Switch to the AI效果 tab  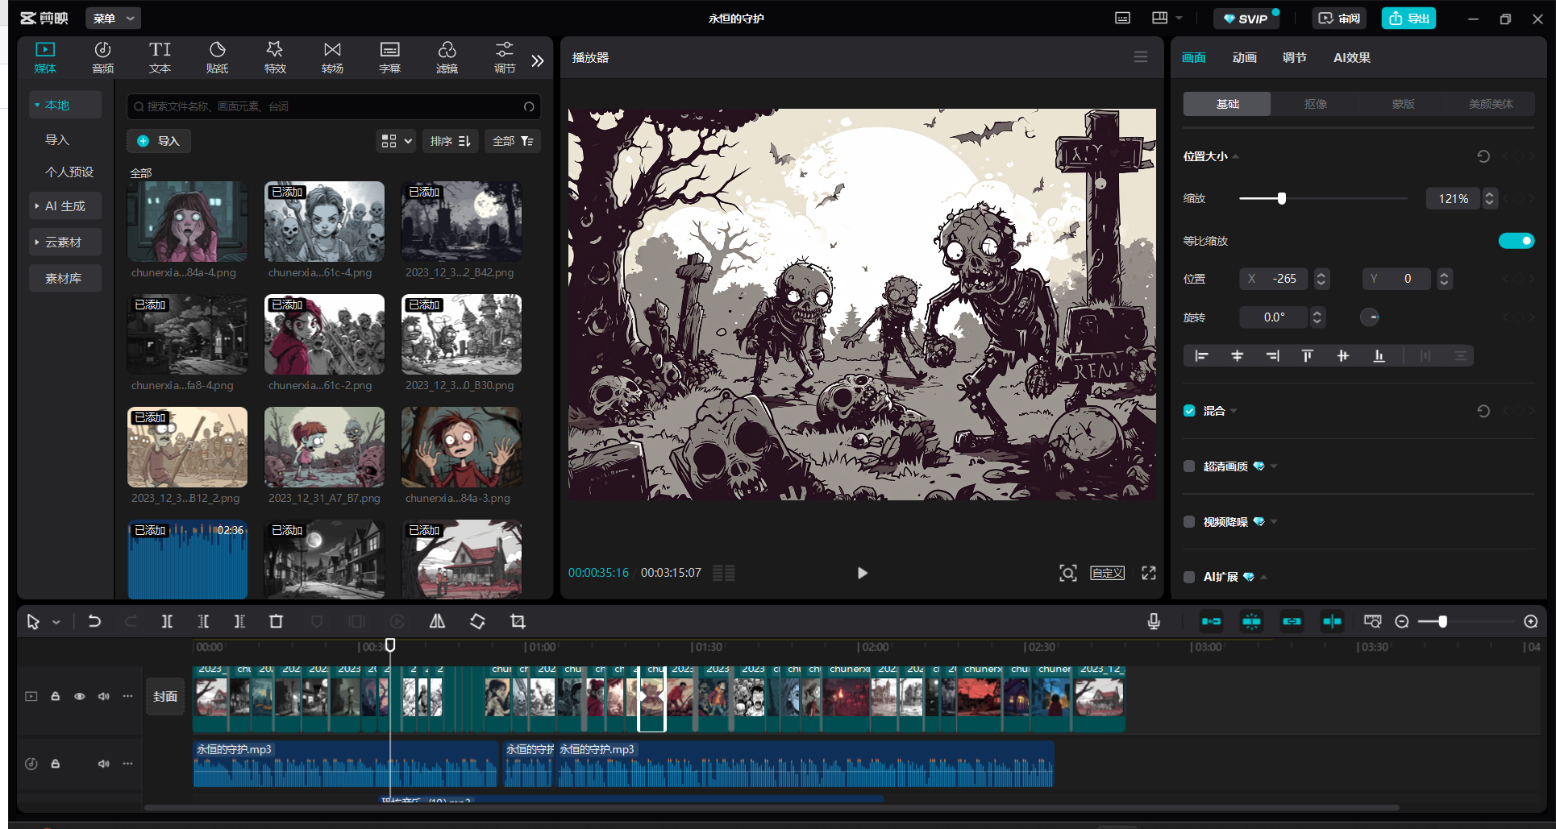pos(1352,57)
